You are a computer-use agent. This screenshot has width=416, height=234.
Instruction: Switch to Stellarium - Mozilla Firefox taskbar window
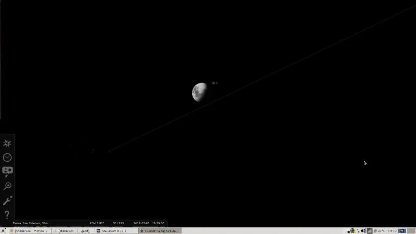(x=29, y=231)
